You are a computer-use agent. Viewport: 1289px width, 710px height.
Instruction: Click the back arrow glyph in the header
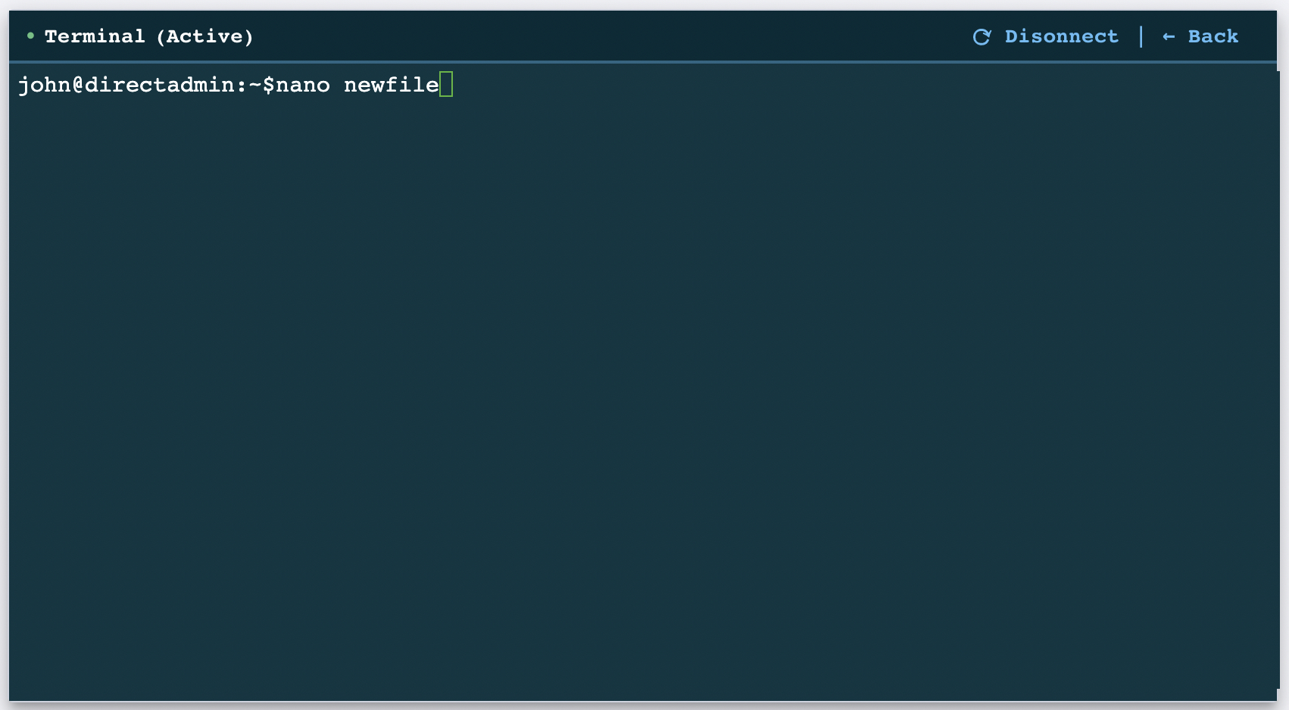[x=1168, y=36]
